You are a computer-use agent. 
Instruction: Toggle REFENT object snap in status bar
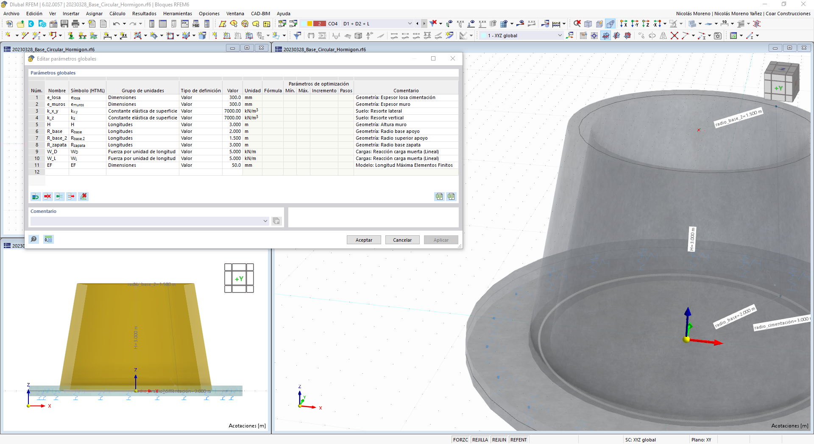click(519, 440)
